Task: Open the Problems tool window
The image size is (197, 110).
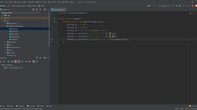Action: tap(20, 106)
